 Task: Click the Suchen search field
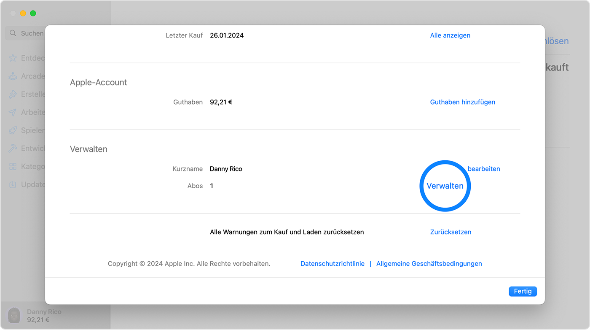25,33
